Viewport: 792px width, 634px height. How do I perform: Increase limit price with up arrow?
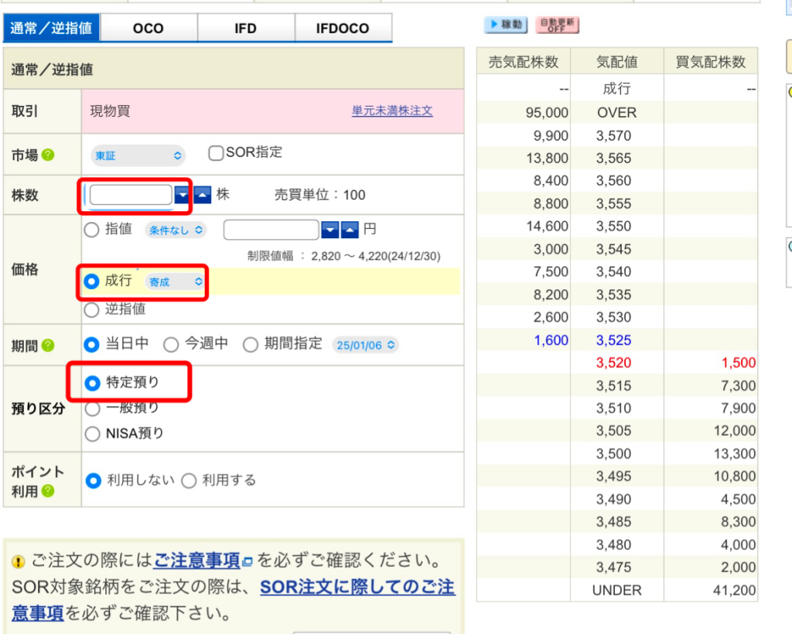[x=350, y=230]
